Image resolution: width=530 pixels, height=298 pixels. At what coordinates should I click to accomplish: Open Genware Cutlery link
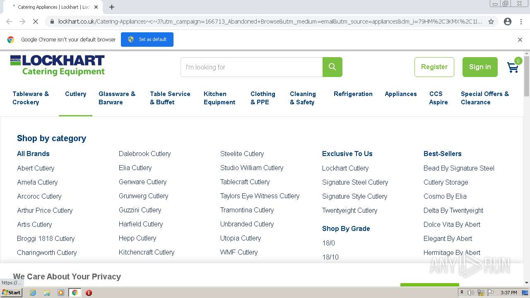(142, 182)
